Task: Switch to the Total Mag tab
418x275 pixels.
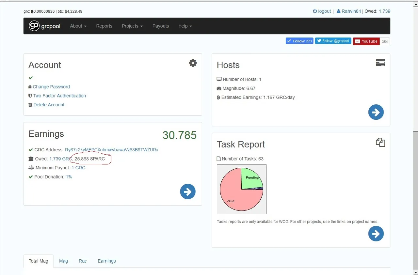Action: 39,261
